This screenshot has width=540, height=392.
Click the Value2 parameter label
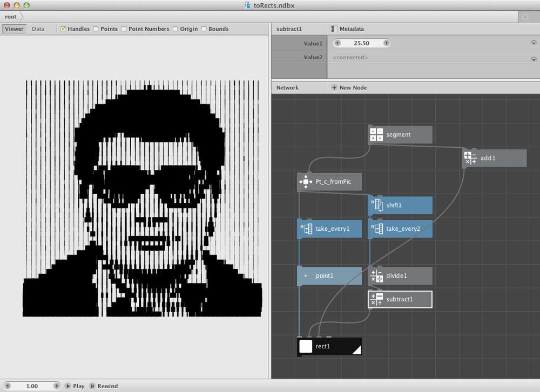(313, 57)
